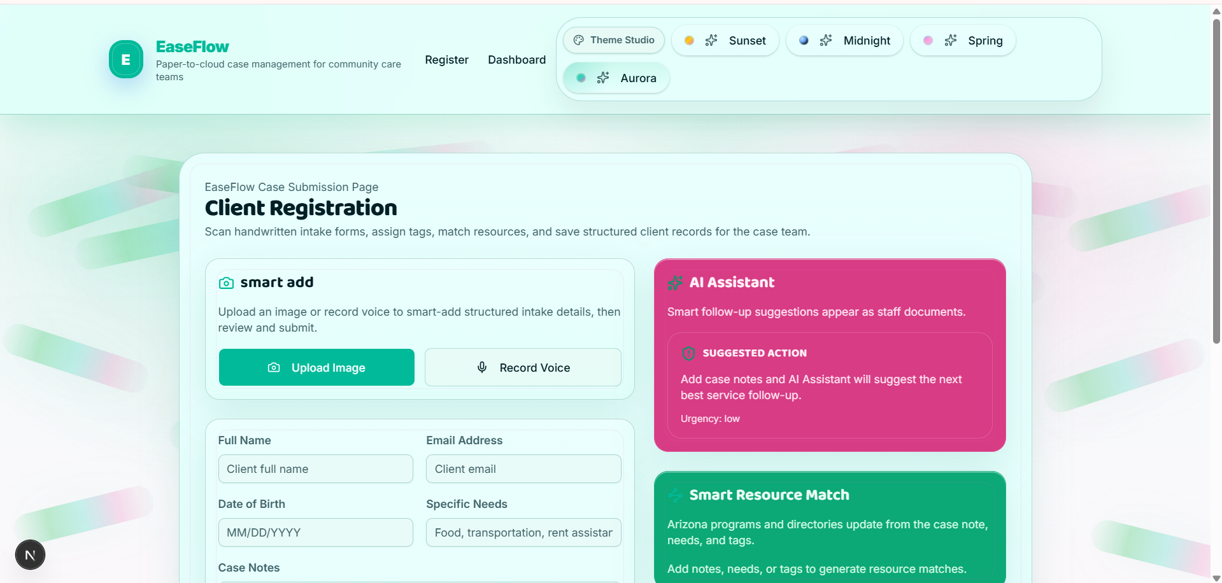Click "Add notes, needs, or tags" text
The height and width of the screenshot is (583, 1222).
817,569
